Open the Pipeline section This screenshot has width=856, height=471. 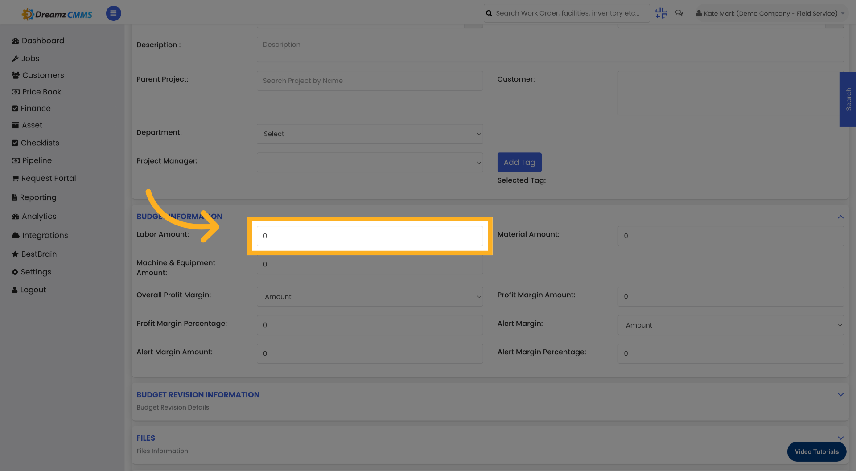click(37, 160)
